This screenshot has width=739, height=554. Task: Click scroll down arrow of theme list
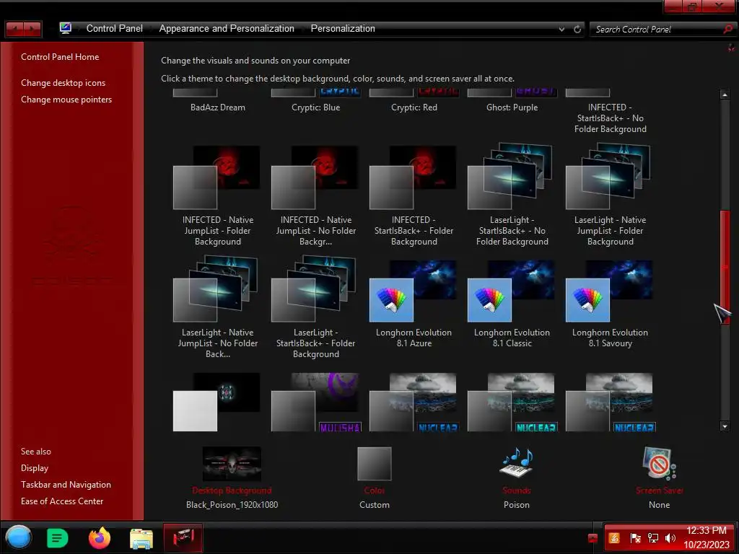click(725, 426)
